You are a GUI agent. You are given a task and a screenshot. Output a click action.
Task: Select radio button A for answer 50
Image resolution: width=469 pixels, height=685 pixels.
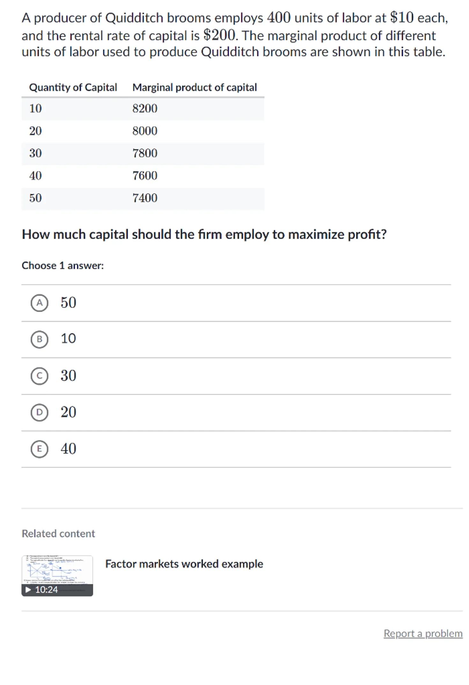[40, 303]
